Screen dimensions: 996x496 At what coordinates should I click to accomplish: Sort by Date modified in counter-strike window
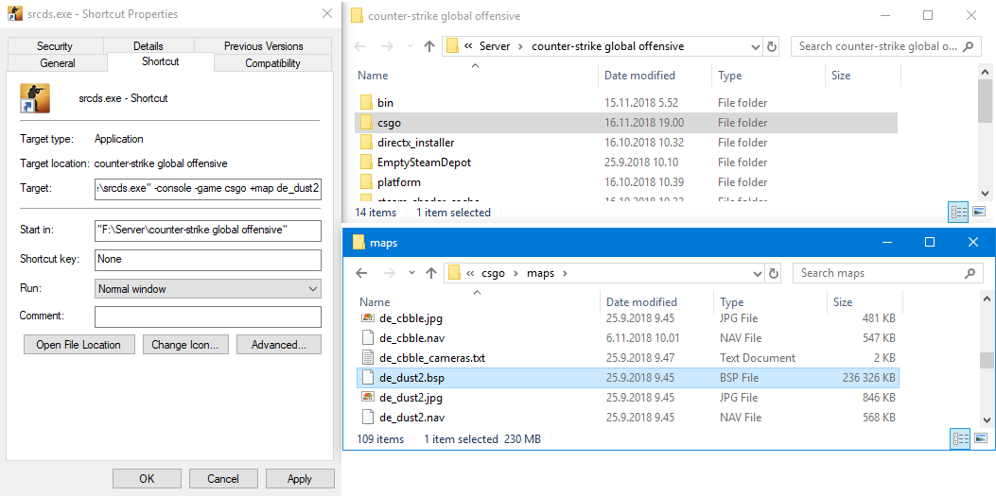639,76
